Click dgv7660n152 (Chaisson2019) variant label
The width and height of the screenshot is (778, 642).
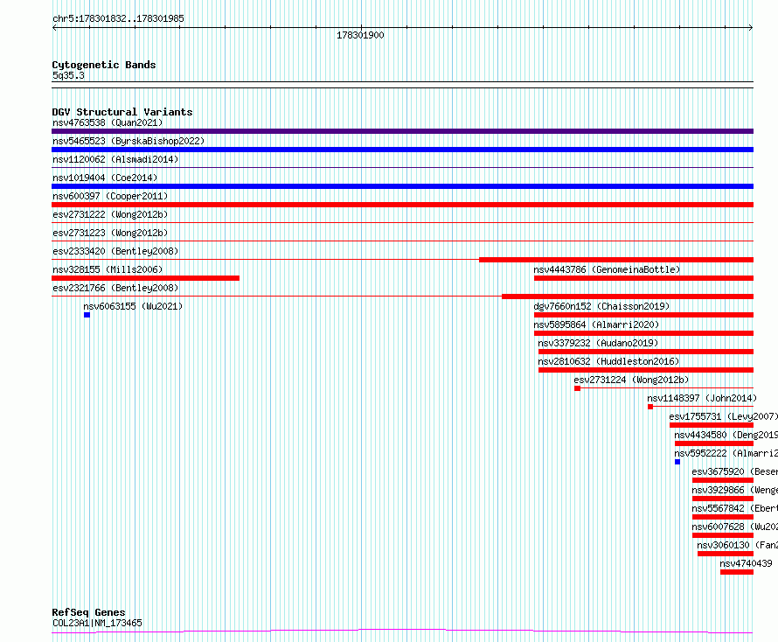tap(601, 306)
